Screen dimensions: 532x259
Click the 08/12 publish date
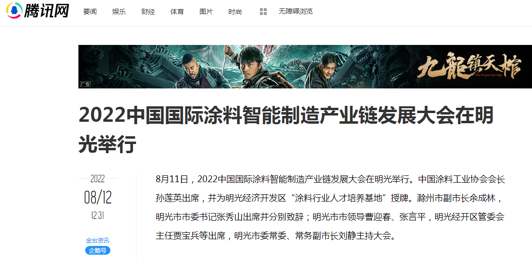point(98,197)
